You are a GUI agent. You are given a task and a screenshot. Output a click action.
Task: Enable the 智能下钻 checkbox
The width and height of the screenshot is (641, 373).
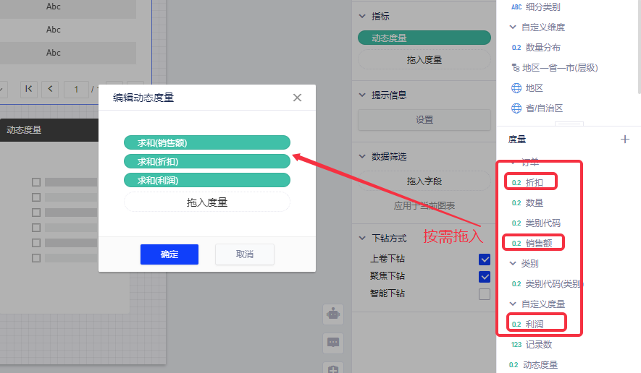(485, 294)
